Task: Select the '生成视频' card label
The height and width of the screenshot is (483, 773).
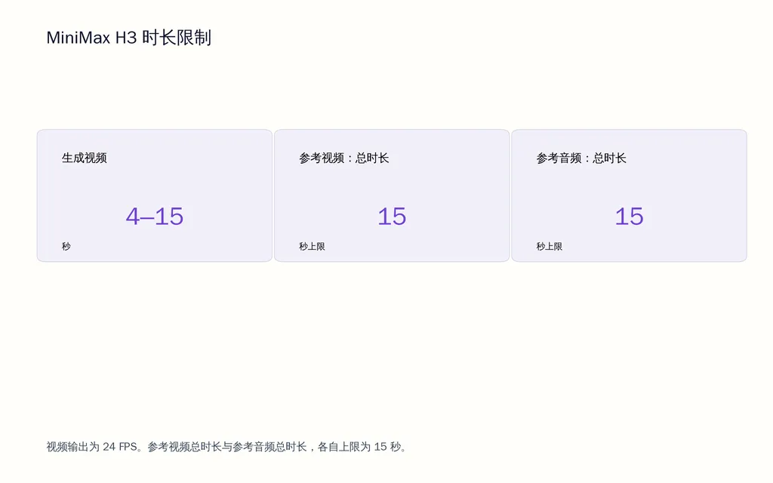Action: 85,158
